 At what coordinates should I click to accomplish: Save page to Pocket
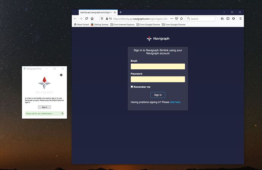pyautogui.click(x=177, y=19)
